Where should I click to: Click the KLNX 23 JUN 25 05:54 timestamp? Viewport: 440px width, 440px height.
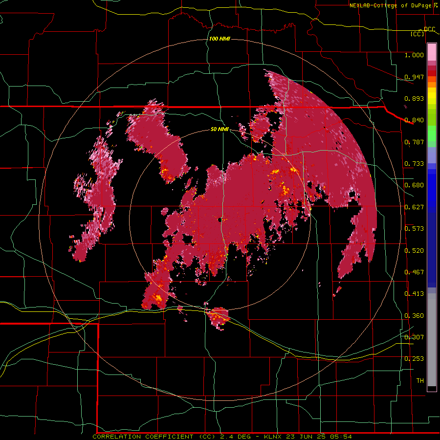tap(308, 437)
